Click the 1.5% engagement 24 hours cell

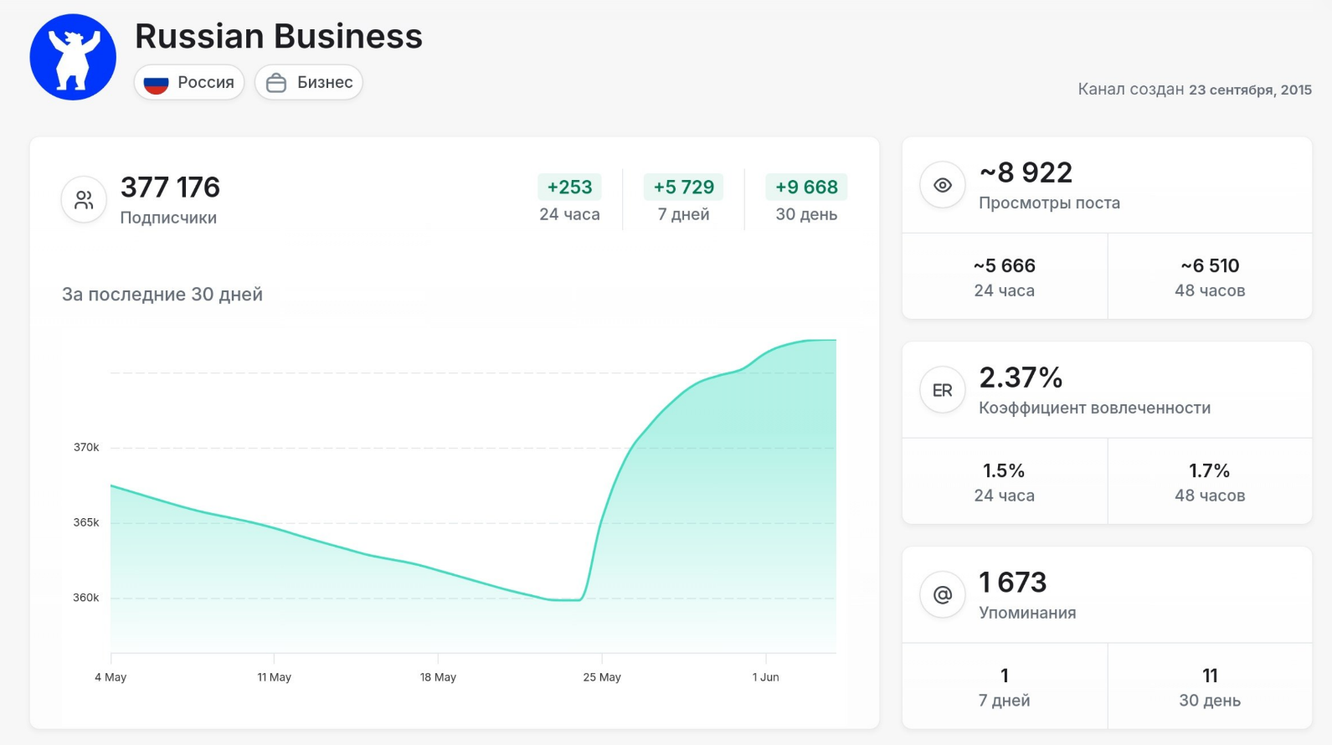(x=1005, y=481)
